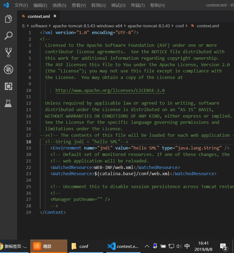This screenshot has height=253, width=234.
Task: Open the 调试(D) menu
Action: 118,5
